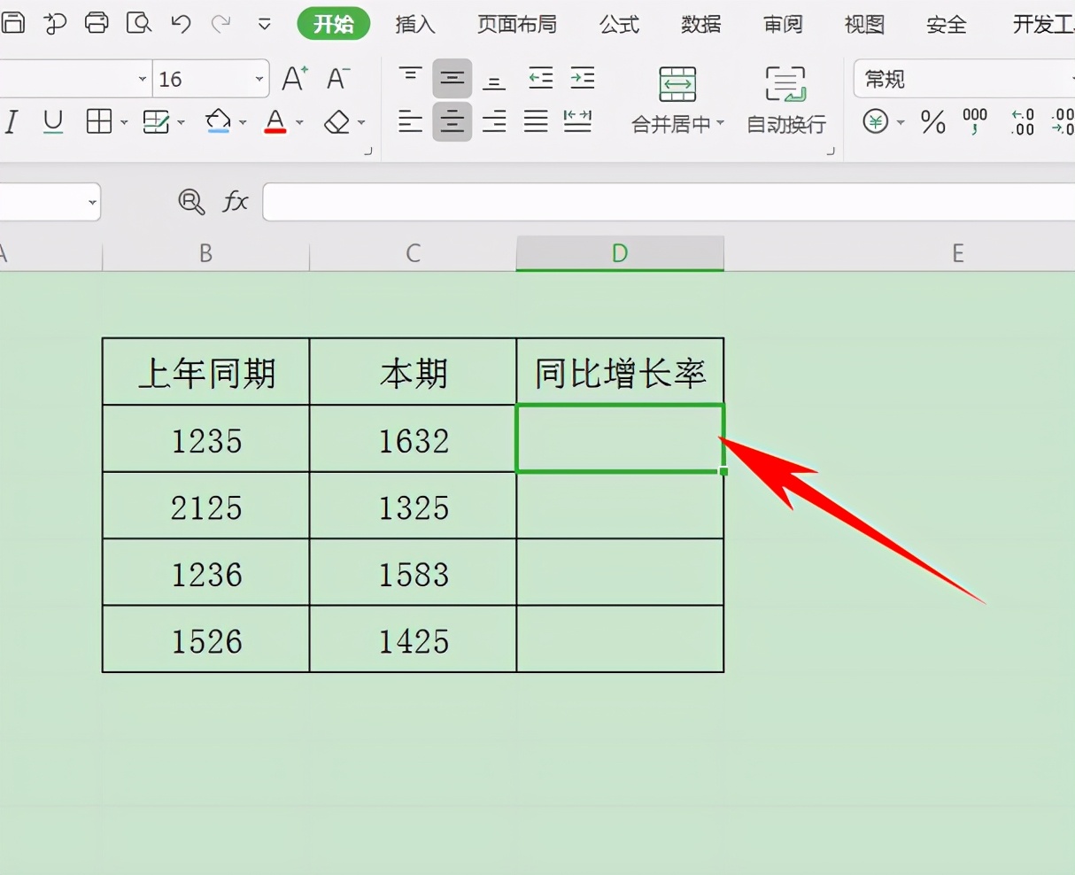
Task: Expand the 合并居中 merge options dropdown
Action: click(x=721, y=124)
